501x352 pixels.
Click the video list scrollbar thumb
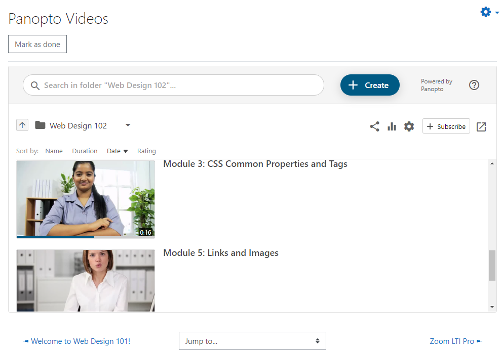pyautogui.click(x=492, y=266)
